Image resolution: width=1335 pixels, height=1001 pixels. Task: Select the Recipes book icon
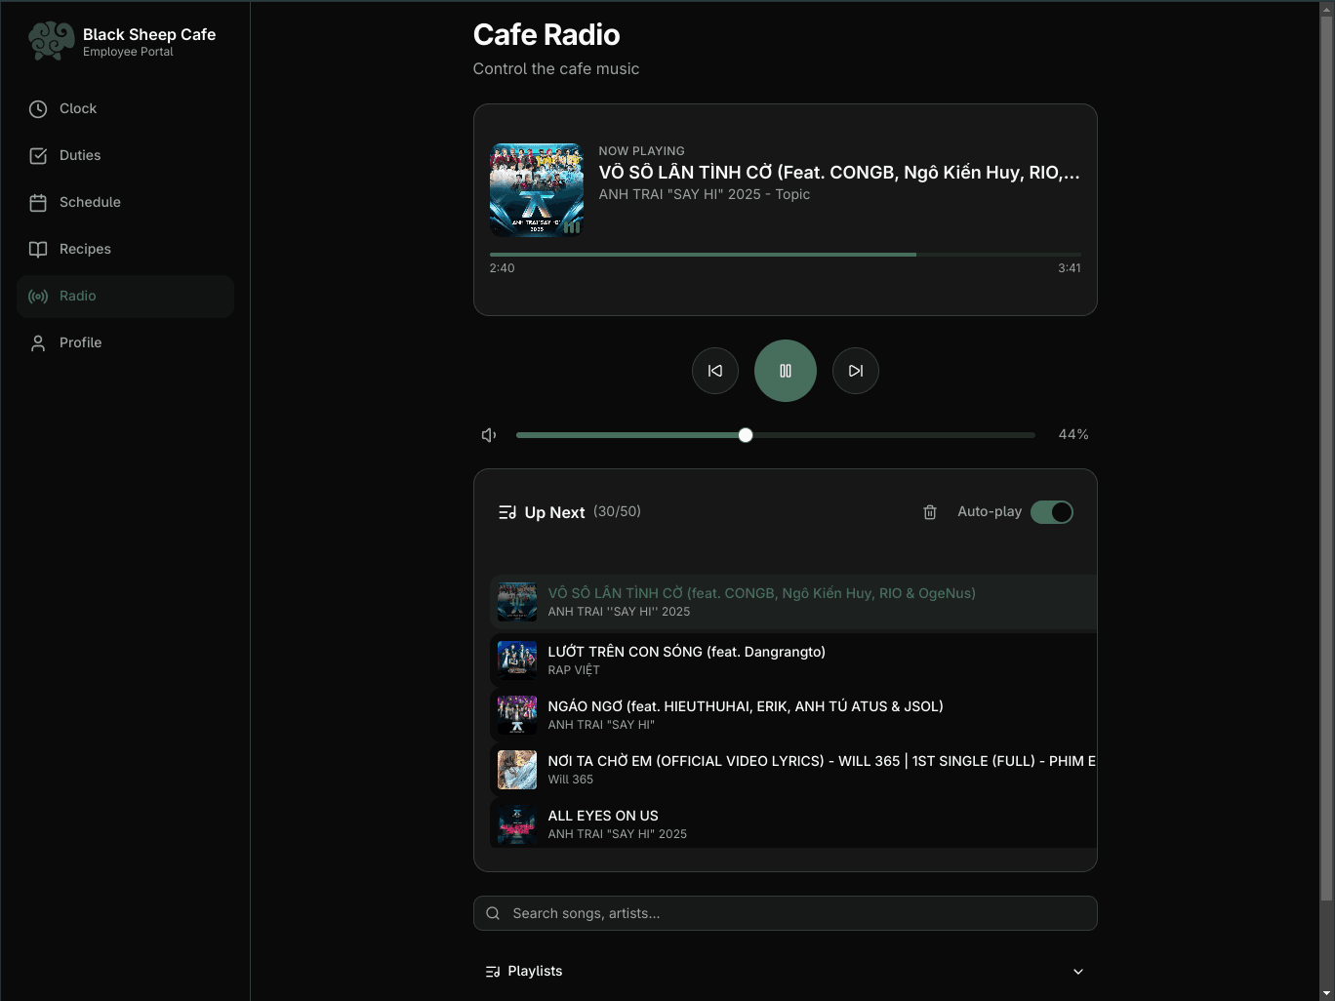coord(37,249)
